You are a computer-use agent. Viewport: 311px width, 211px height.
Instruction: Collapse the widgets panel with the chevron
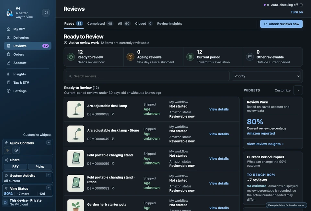(298, 90)
